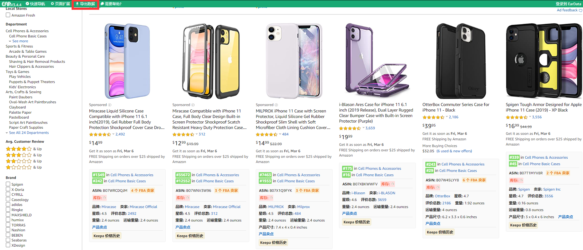The width and height of the screenshot is (583, 250).
Task: Open rating dropdown arrow on OtterBox Commuter listing
Action: pos(446,117)
